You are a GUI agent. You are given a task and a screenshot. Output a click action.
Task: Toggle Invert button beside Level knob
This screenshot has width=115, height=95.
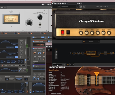(24, 70)
